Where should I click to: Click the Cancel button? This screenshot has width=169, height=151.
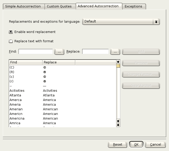tap(155, 145)
